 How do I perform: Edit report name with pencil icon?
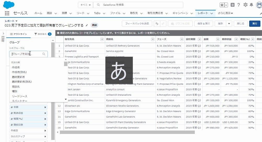(x=87, y=25)
